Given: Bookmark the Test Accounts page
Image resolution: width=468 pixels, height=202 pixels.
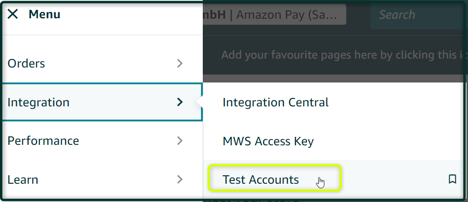Looking at the screenshot, I should pyautogui.click(x=453, y=180).
